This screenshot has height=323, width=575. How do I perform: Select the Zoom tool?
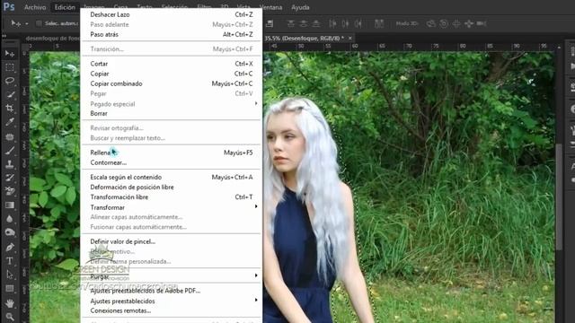(x=10, y=317)
